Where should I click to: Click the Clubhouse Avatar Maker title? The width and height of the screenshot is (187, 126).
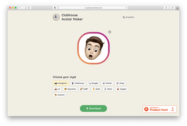[72, 17]
